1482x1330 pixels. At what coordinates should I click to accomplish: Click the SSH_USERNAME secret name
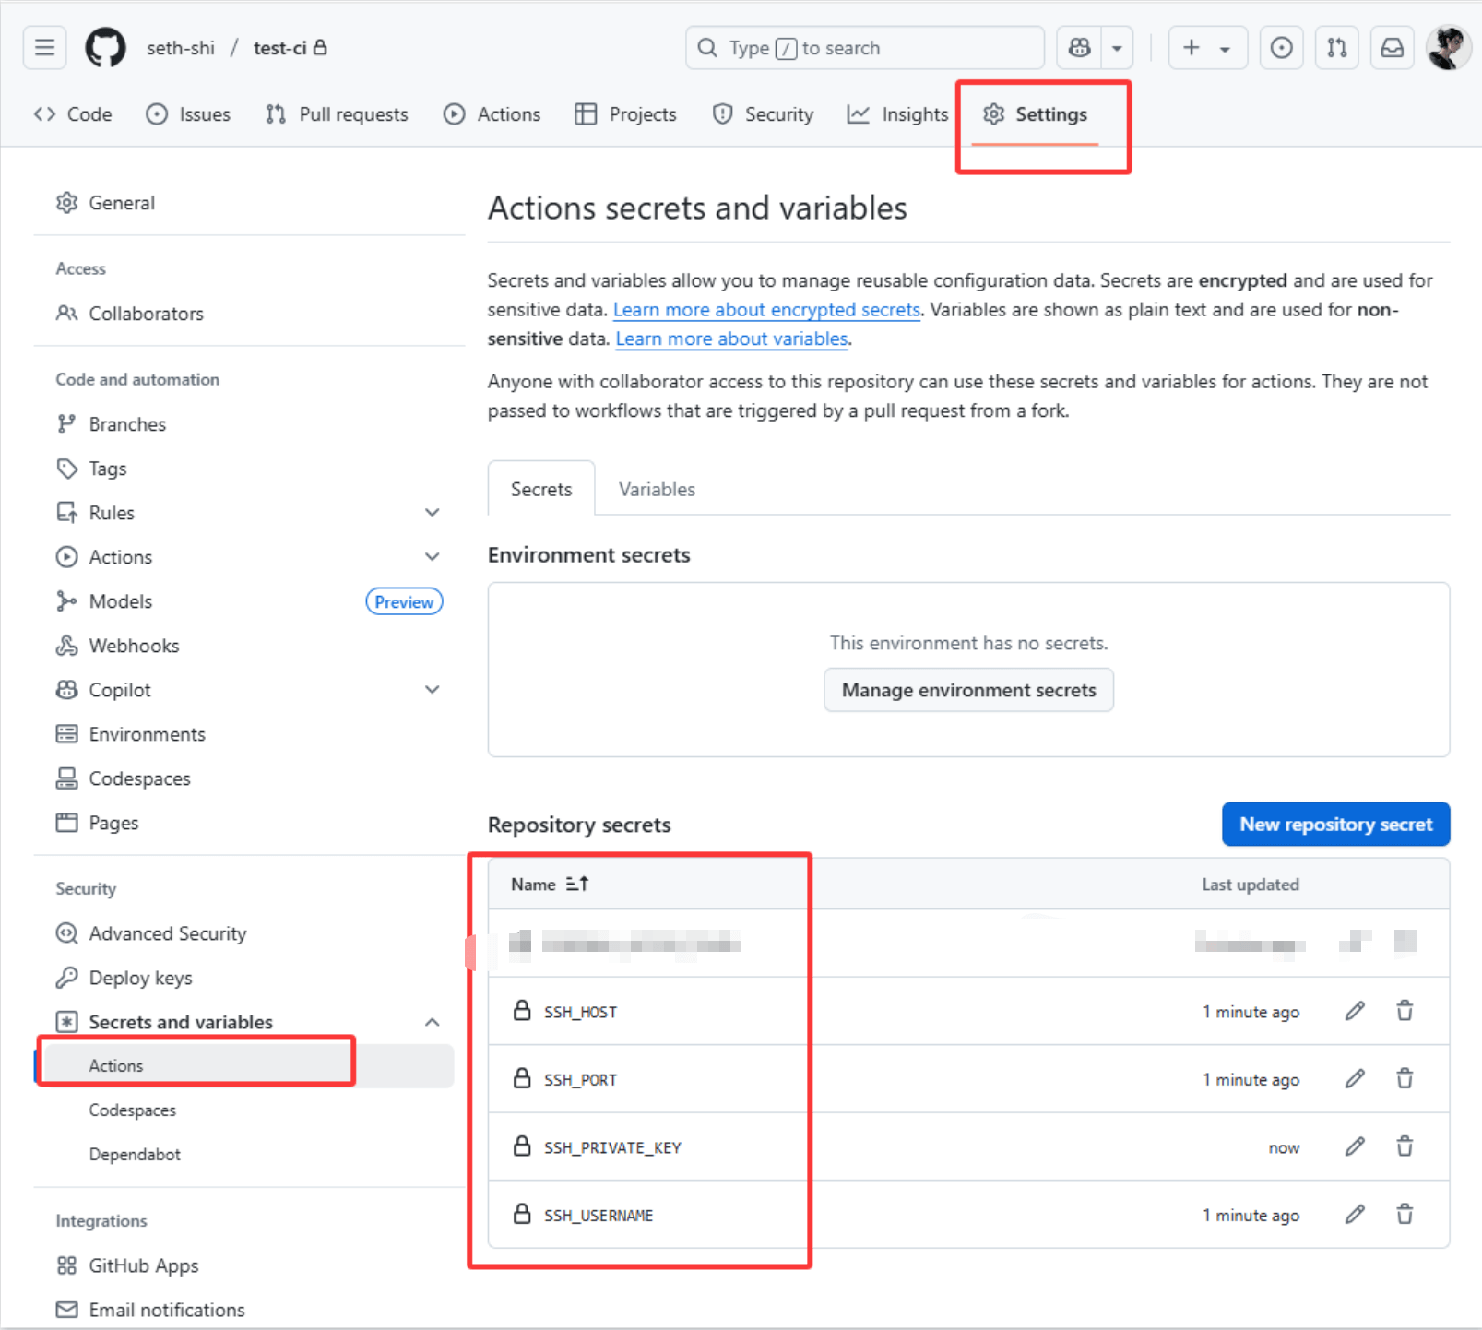point(599,1217)
